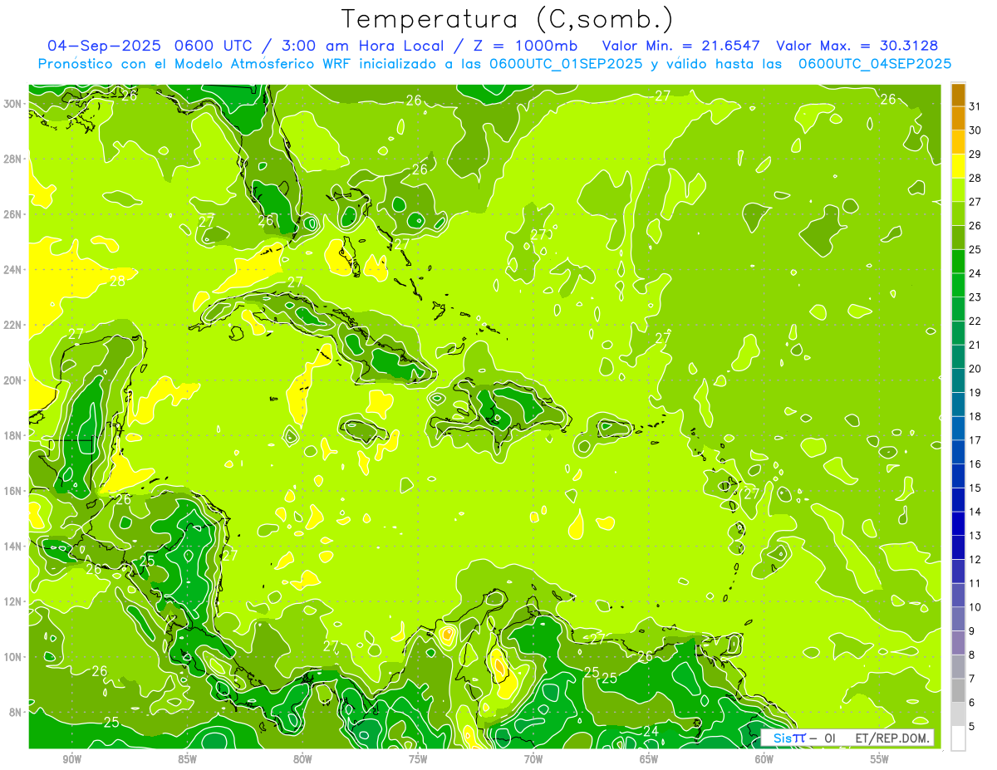Click the '55W' longitude axis label

point(880,759)
